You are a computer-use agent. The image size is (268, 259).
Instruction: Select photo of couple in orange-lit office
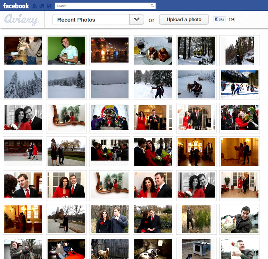(x=23, y=219)
